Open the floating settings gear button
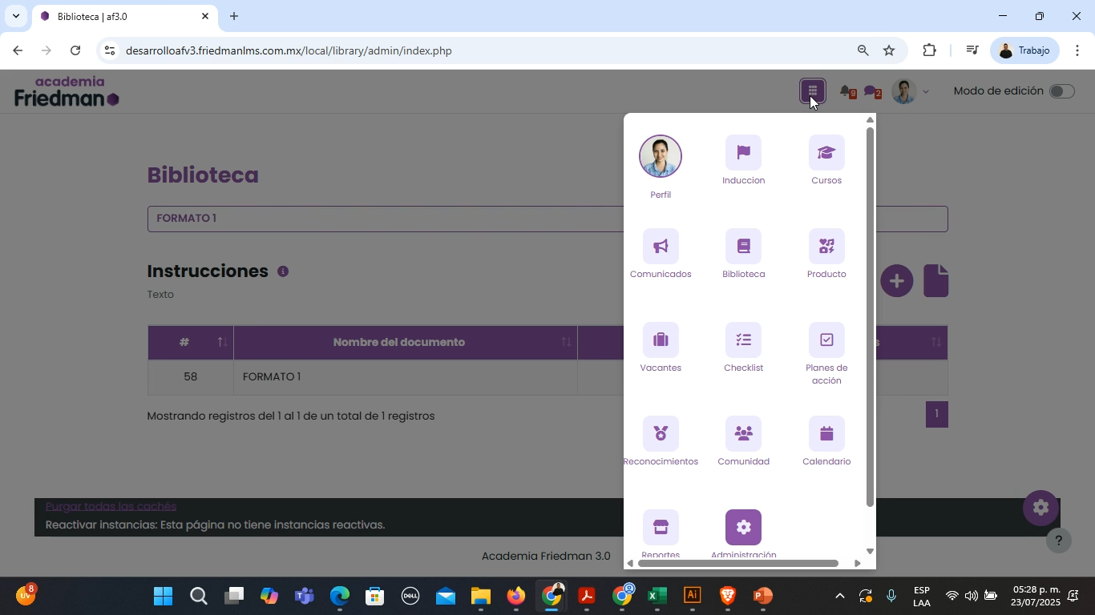Viewport: 1095px width, 615px height. pos(1040,507)
